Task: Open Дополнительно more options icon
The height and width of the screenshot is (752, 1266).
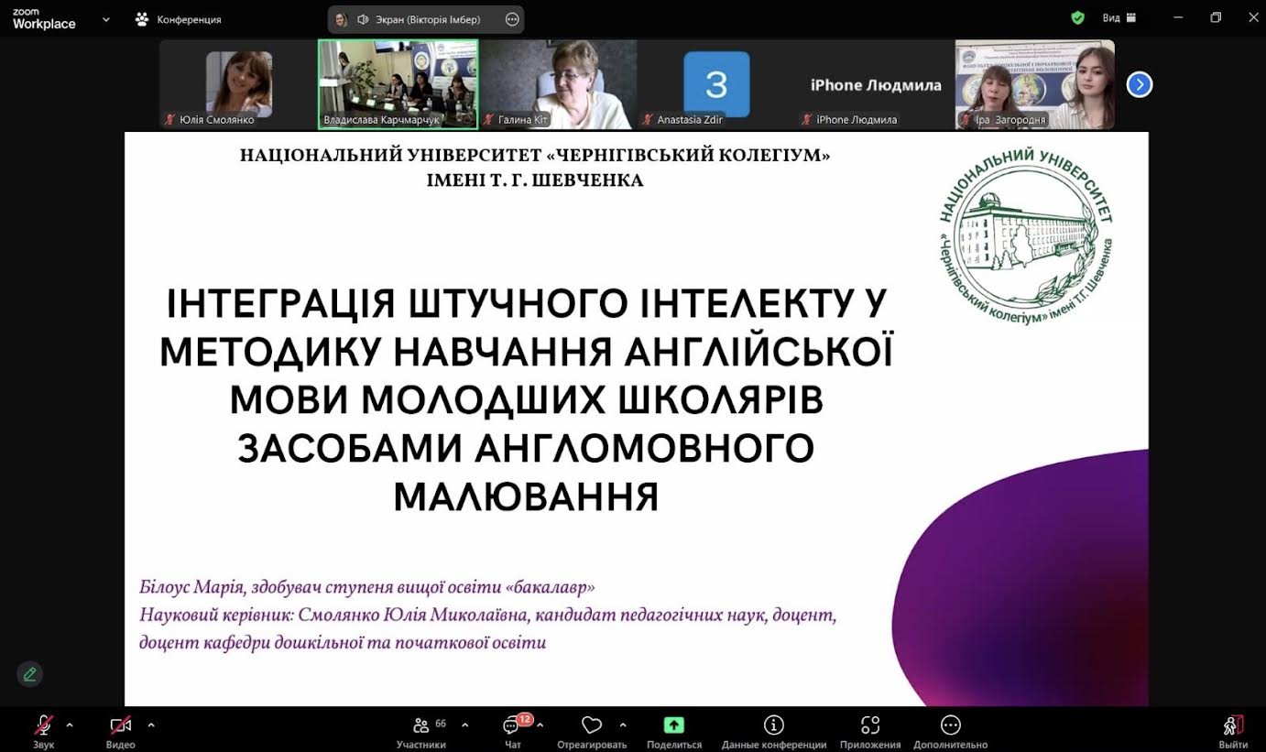Action: coord(950,730)
